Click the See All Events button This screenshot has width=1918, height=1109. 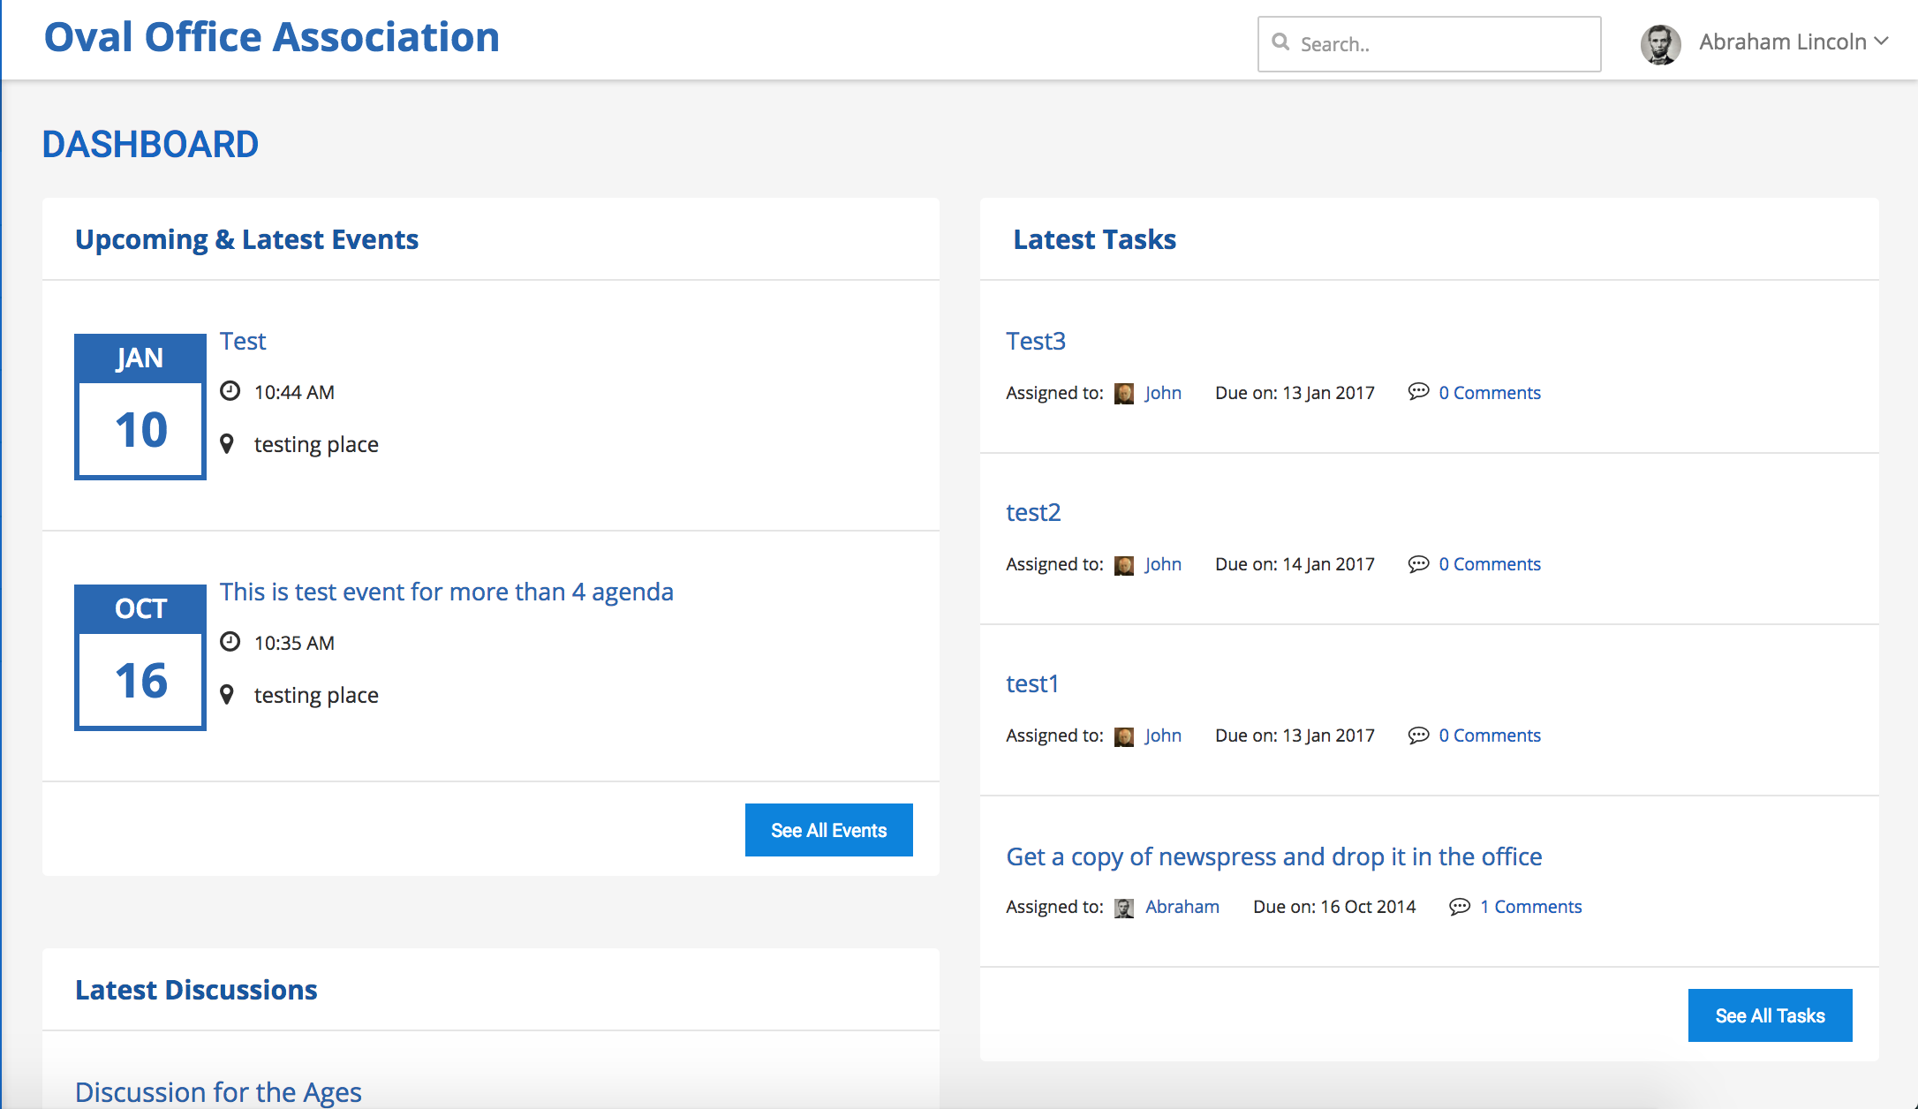click(829, 830)
